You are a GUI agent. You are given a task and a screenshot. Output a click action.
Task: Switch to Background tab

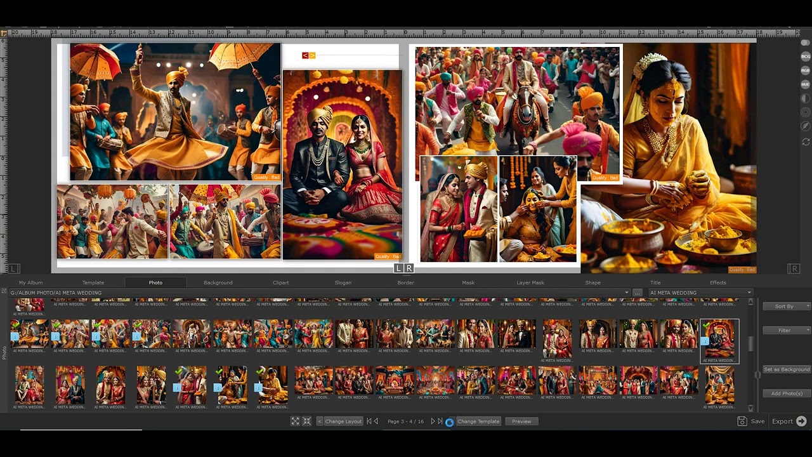pos(218,282)
